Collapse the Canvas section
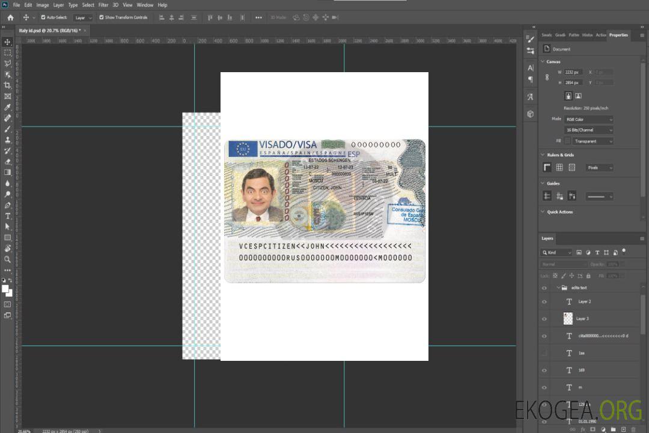Viewport: 649px width, 433px height. coord(543,62)
